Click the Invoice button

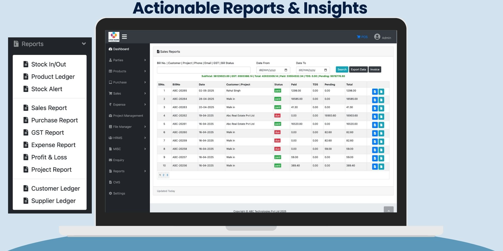pyautogui.click(x=375, y=70)
